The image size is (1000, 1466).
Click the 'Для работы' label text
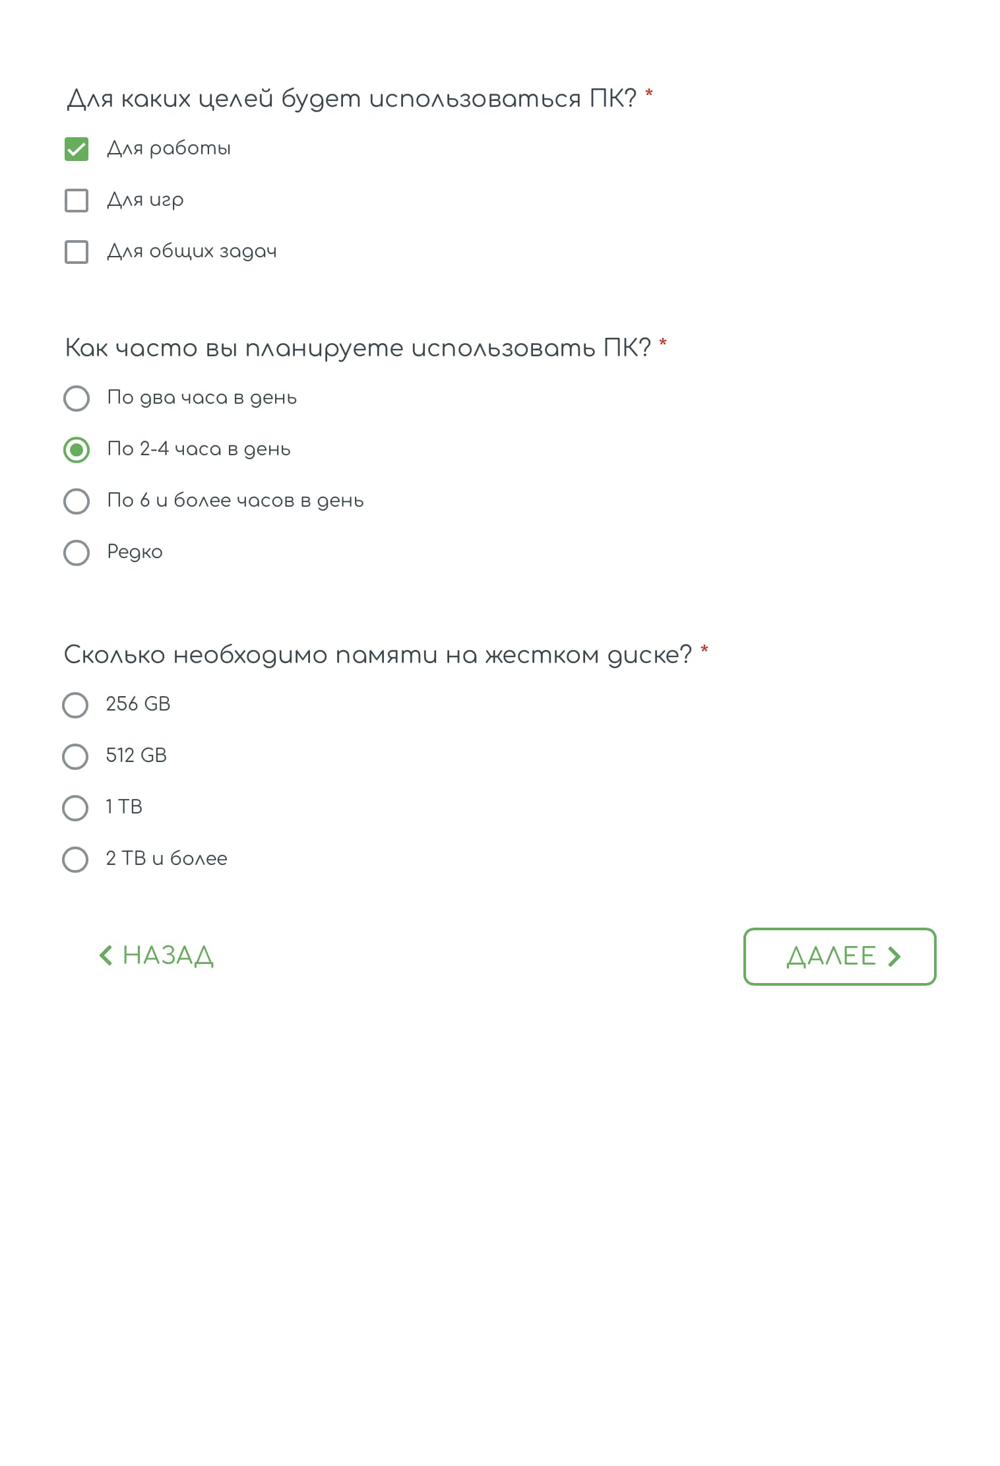point(169,149)
